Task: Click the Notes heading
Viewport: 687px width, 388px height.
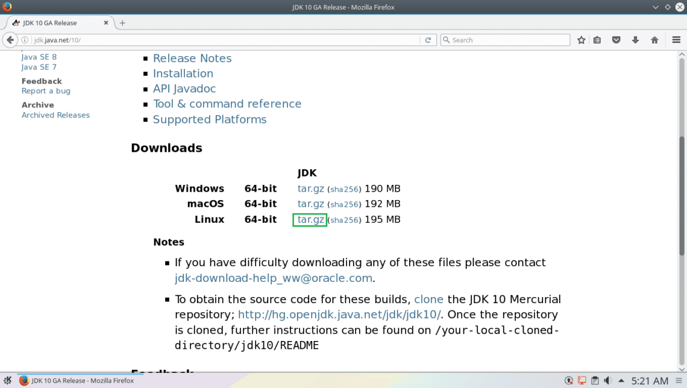Action: pos(169,242)
